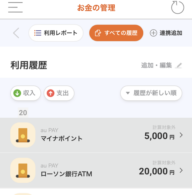Tap the green down-arrow income icon

pos(17,93)
